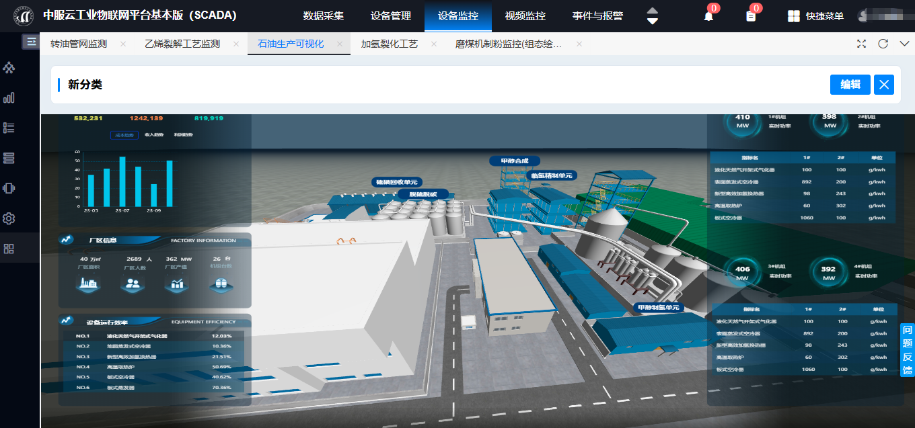The image size is (915, 428).
Task: Open notifications bell icon
Action: pyautogui.click(x=708, y=16)
